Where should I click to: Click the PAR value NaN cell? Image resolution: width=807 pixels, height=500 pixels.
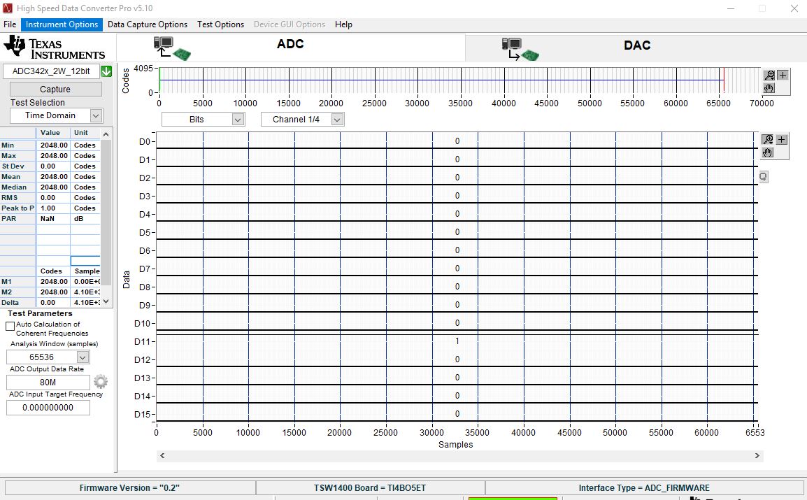tap(54, 219)
